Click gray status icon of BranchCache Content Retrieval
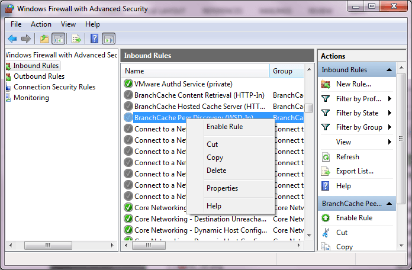The height and width of the screenshot is (270, 412). click(x=128, y=95)
